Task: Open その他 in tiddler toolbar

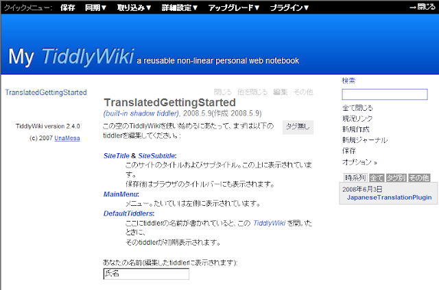Action: click(303, 92)
